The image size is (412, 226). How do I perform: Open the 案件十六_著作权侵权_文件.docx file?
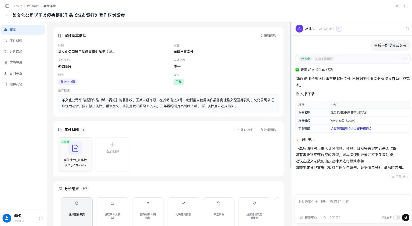pos(75,154)
